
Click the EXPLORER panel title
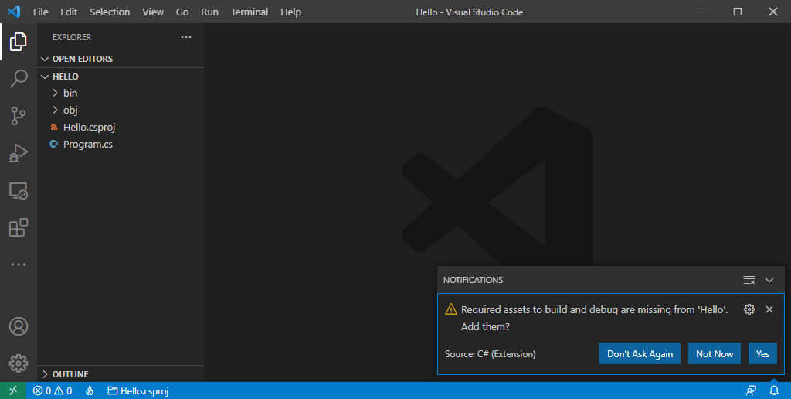[x=72, y=37]
